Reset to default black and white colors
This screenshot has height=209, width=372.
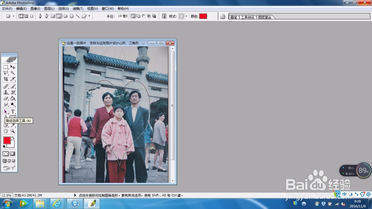pos(4,147)
